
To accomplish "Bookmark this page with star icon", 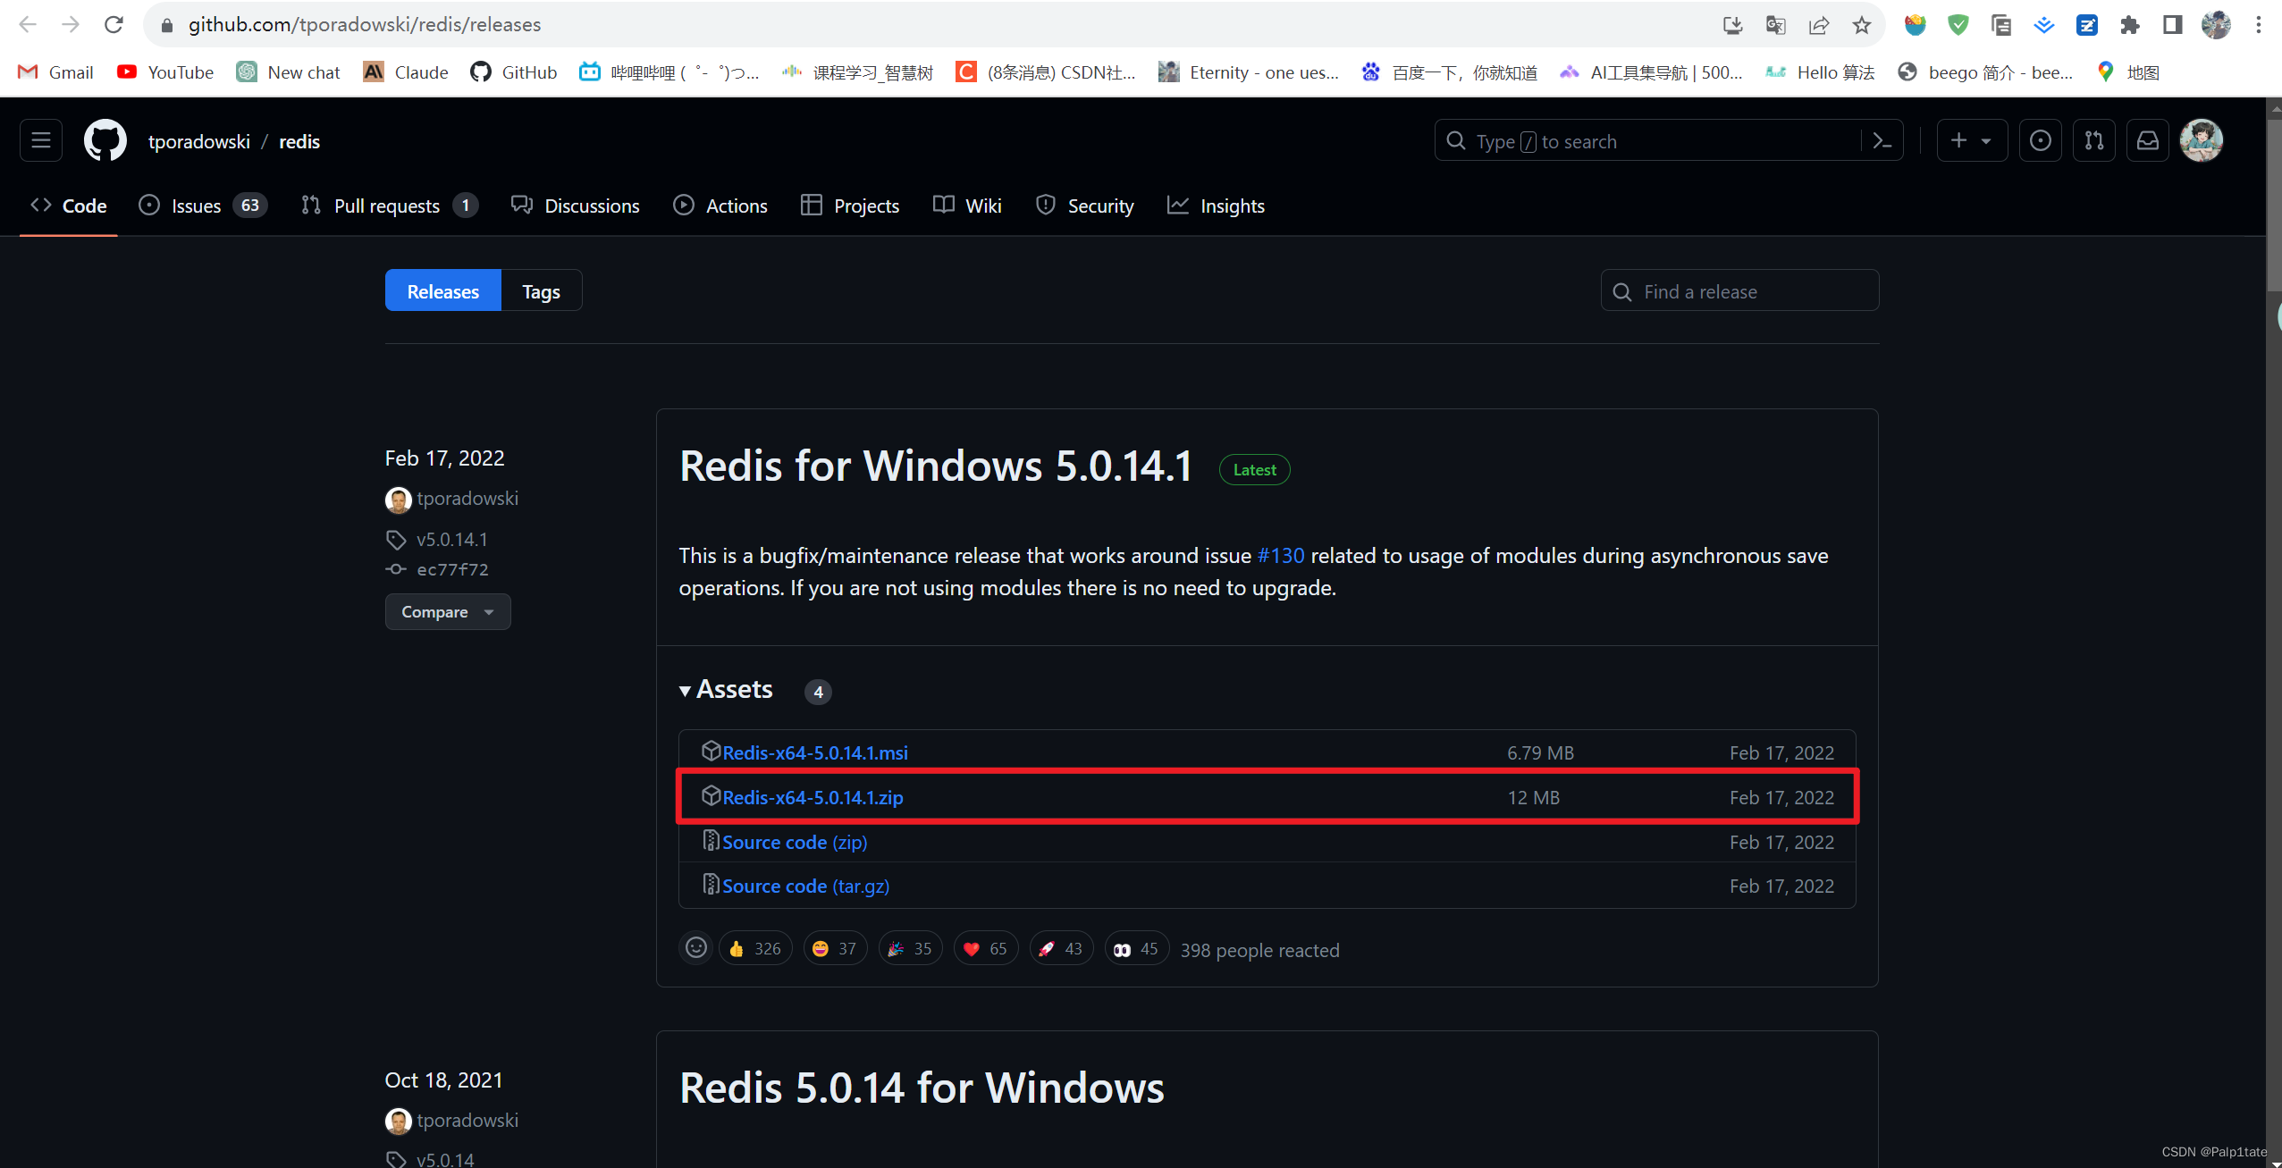I will pos(1861,25).
